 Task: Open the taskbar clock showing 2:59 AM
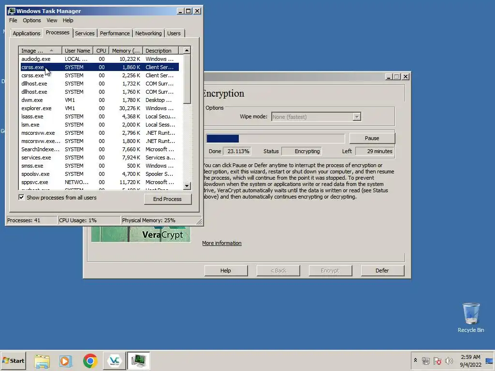[x=470, y=361]
